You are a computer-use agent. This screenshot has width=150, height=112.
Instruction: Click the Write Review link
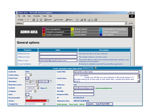point(62,104)
